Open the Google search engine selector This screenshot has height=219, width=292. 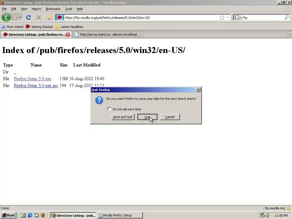tap(238, 17)
